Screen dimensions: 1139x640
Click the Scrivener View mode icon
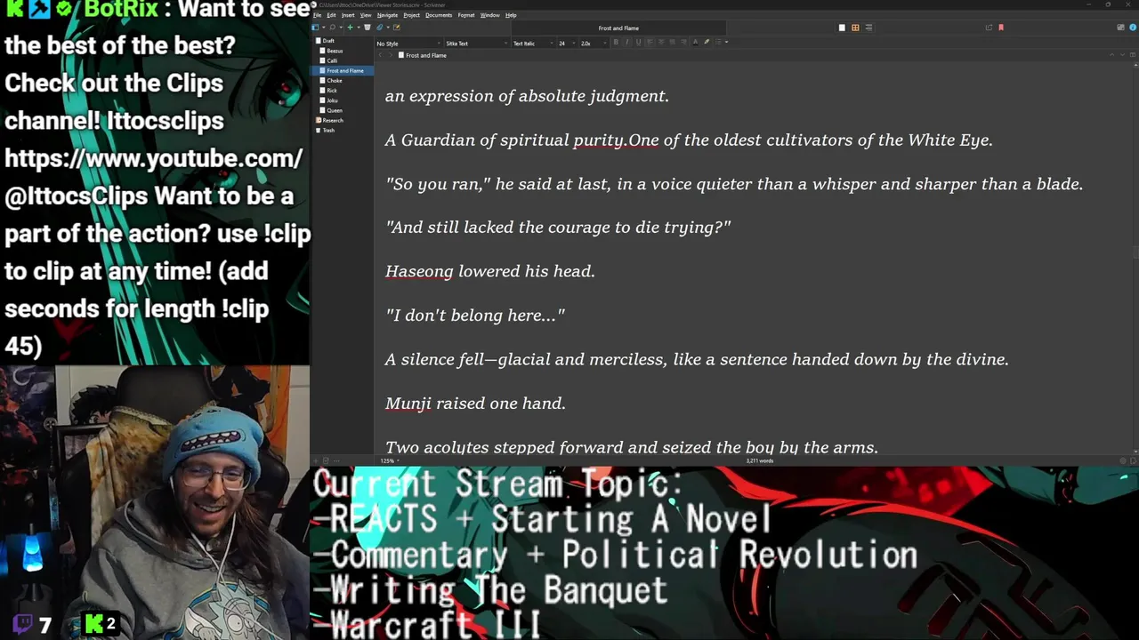(x=315, y=27)
